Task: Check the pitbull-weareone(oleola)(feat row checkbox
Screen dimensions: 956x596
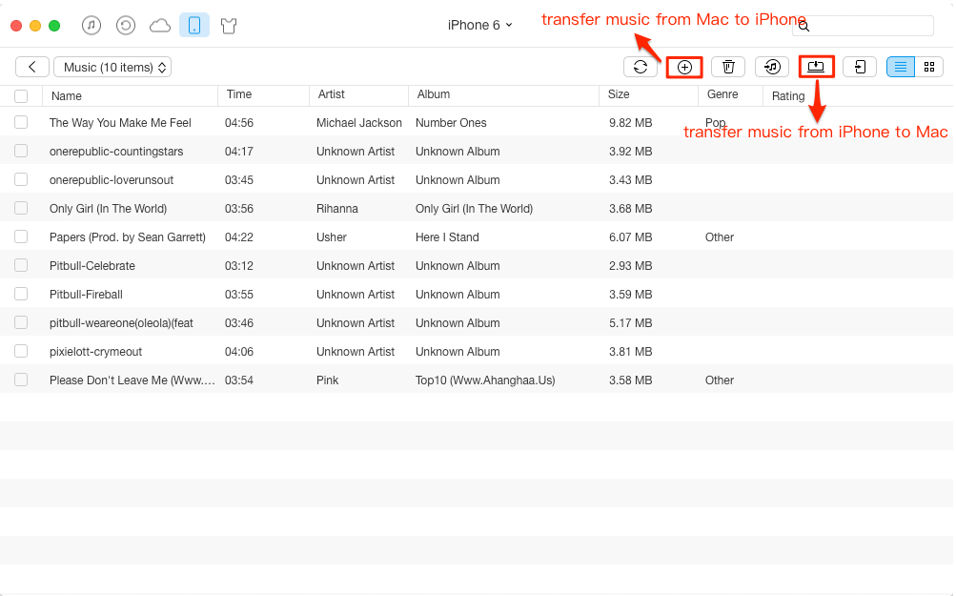Action: (21, 322)
